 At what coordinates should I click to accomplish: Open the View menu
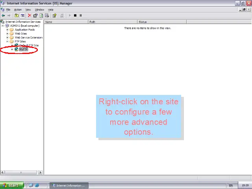click(x=28, y=9)
